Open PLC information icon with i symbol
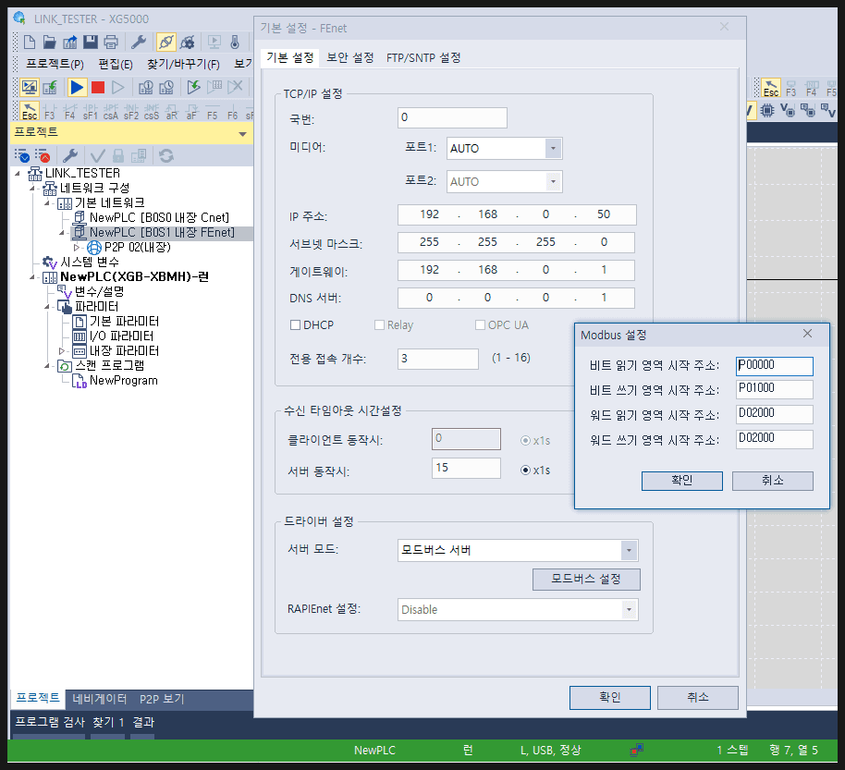The width and height of the screenshot is (845, 770). 146,87
